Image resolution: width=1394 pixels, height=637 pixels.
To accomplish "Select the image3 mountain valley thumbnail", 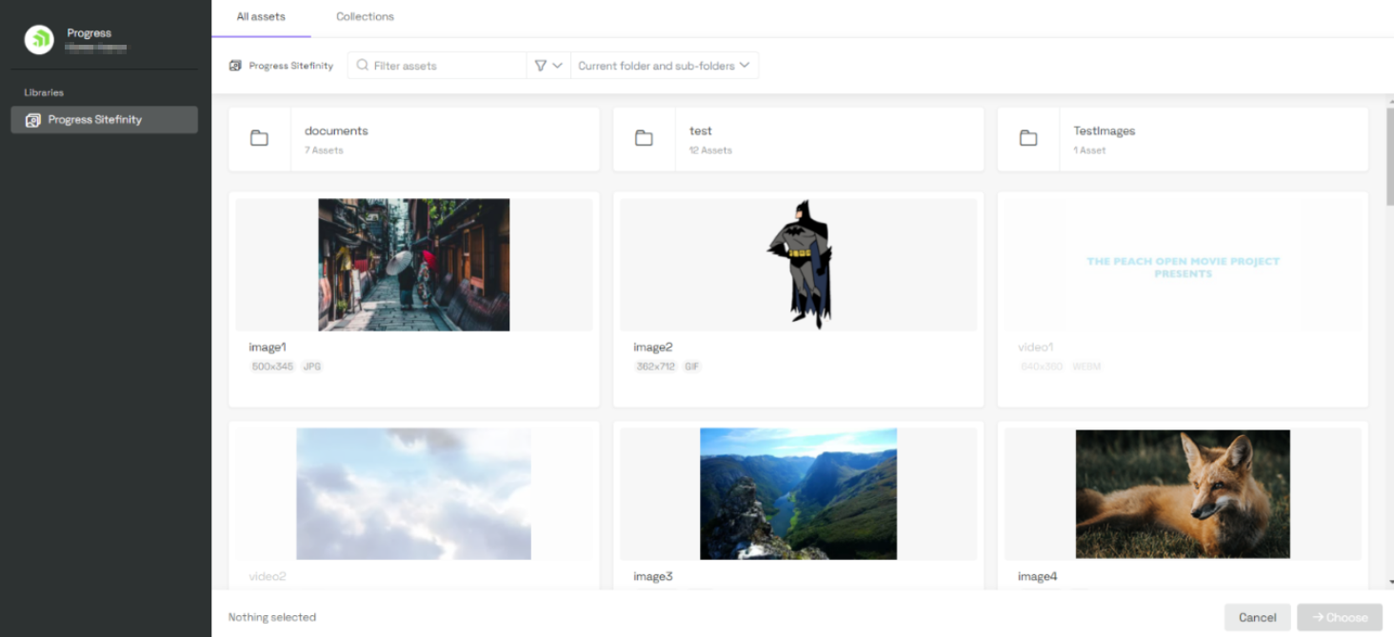I will coord(798,493).
